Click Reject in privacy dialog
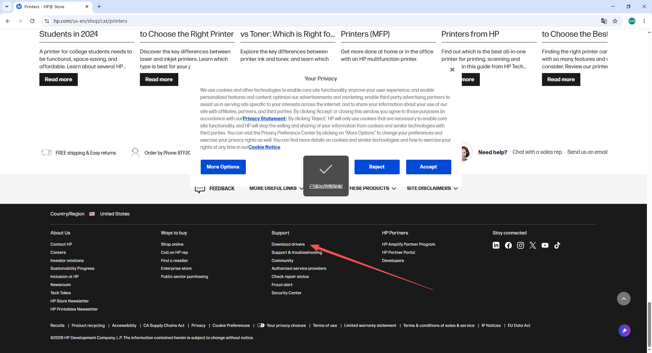The width and height of the screenshot is (652, 353). click(377, 167)
